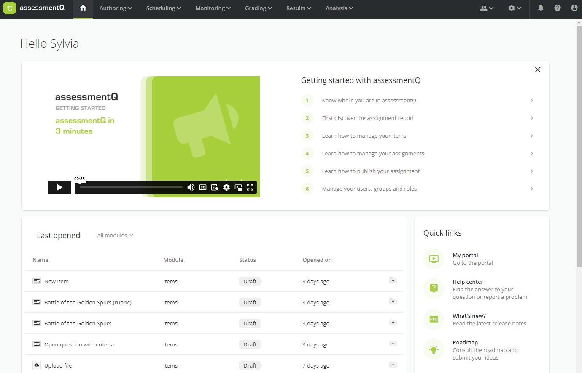The height and width of the screenshot is (373, 582).
Task: Click the Help center icon
Action: 434,288
